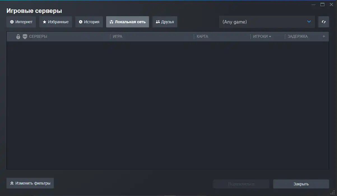Viewport: 337px width, 196px height.
Task: Switch to the Интернет tab
Action: (21, 22)
